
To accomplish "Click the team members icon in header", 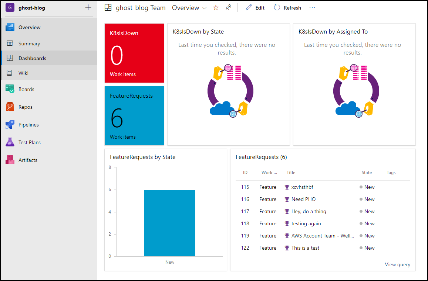I will click(x=229, y=8).
